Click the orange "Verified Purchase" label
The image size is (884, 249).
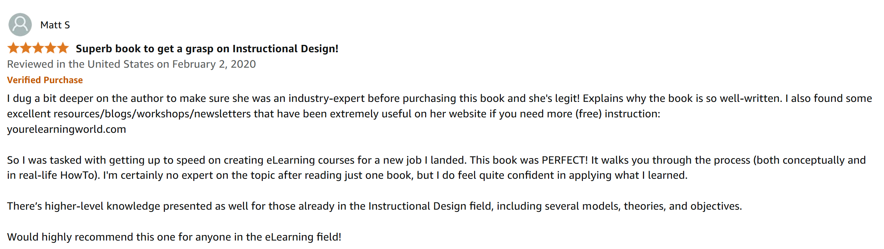click(45, 80)
